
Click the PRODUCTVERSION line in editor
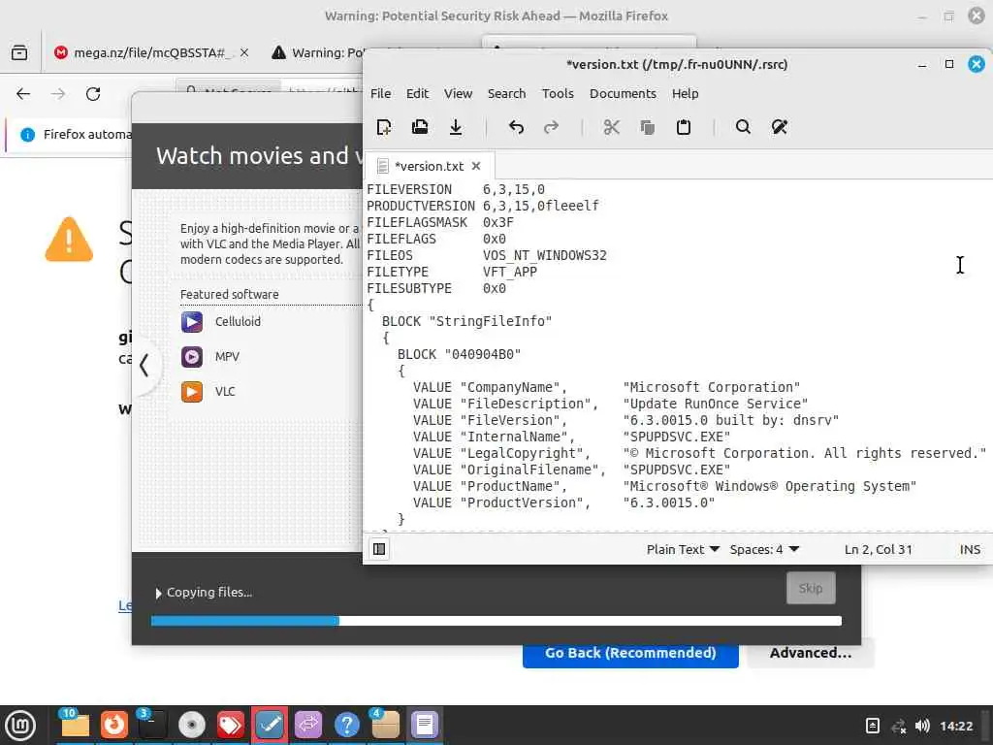point(483,206)
